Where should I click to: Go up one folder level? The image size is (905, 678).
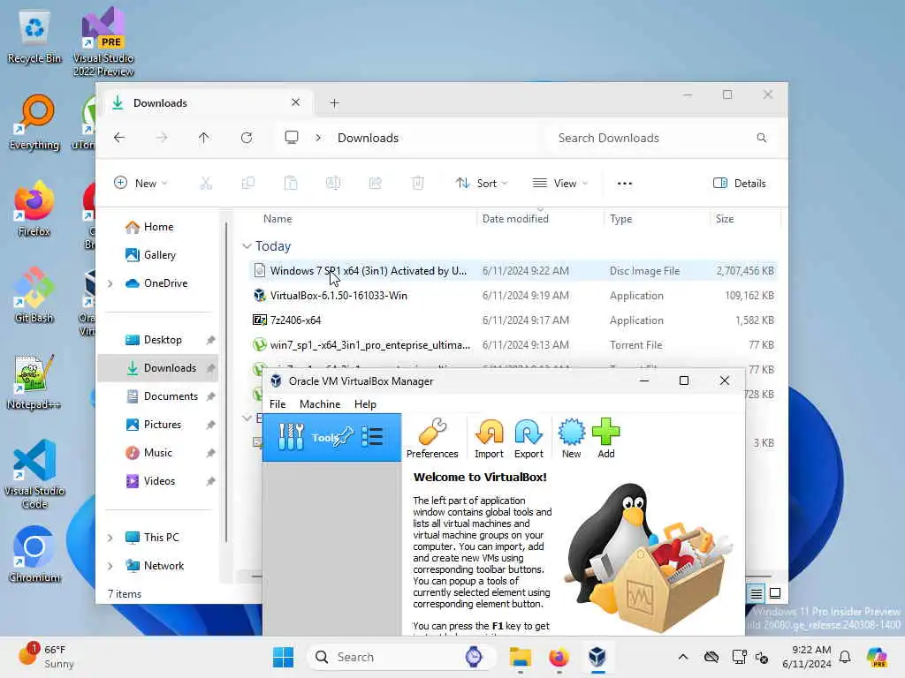tap(204, 138)
